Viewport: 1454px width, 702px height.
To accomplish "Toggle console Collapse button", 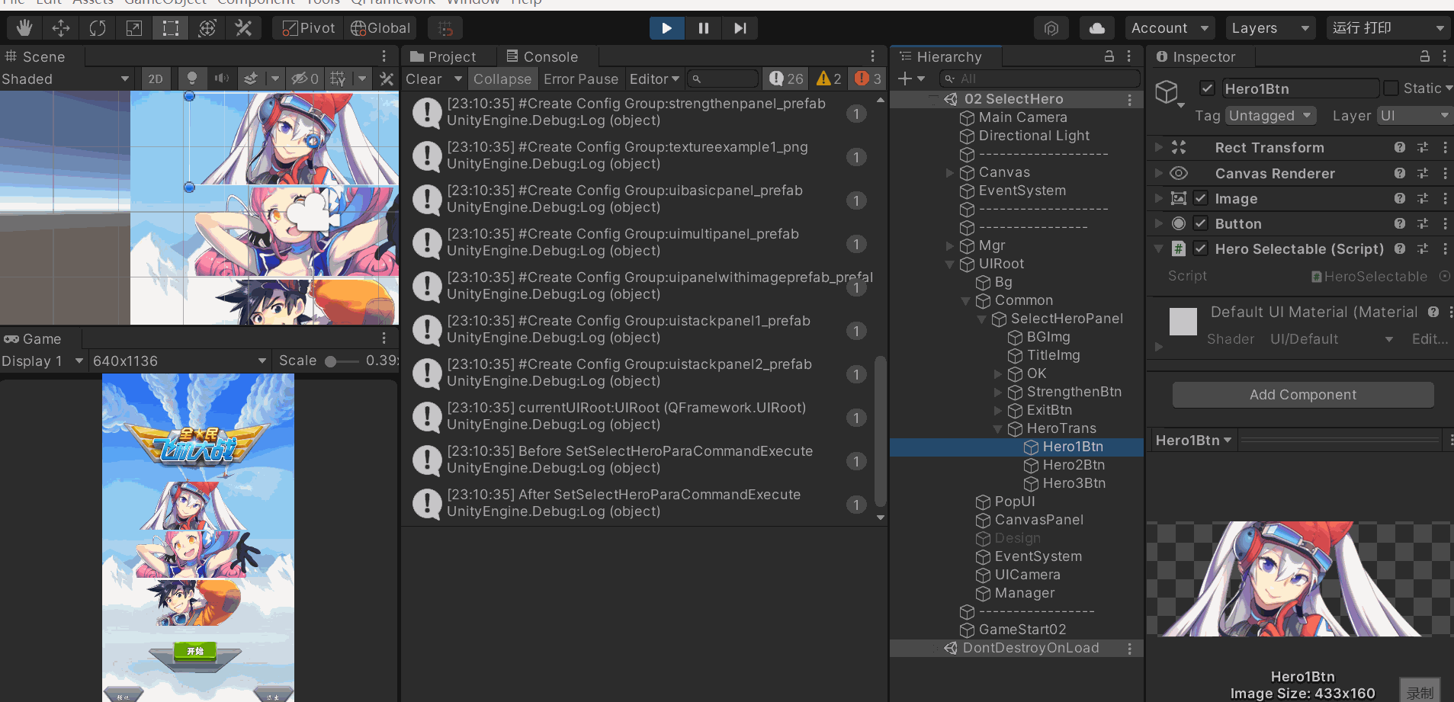I will (x=502, y=79).
